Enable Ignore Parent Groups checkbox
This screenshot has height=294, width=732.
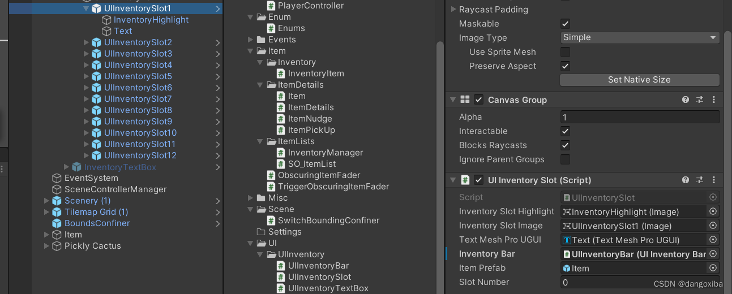pyautogui.click(x=565, y=159)
